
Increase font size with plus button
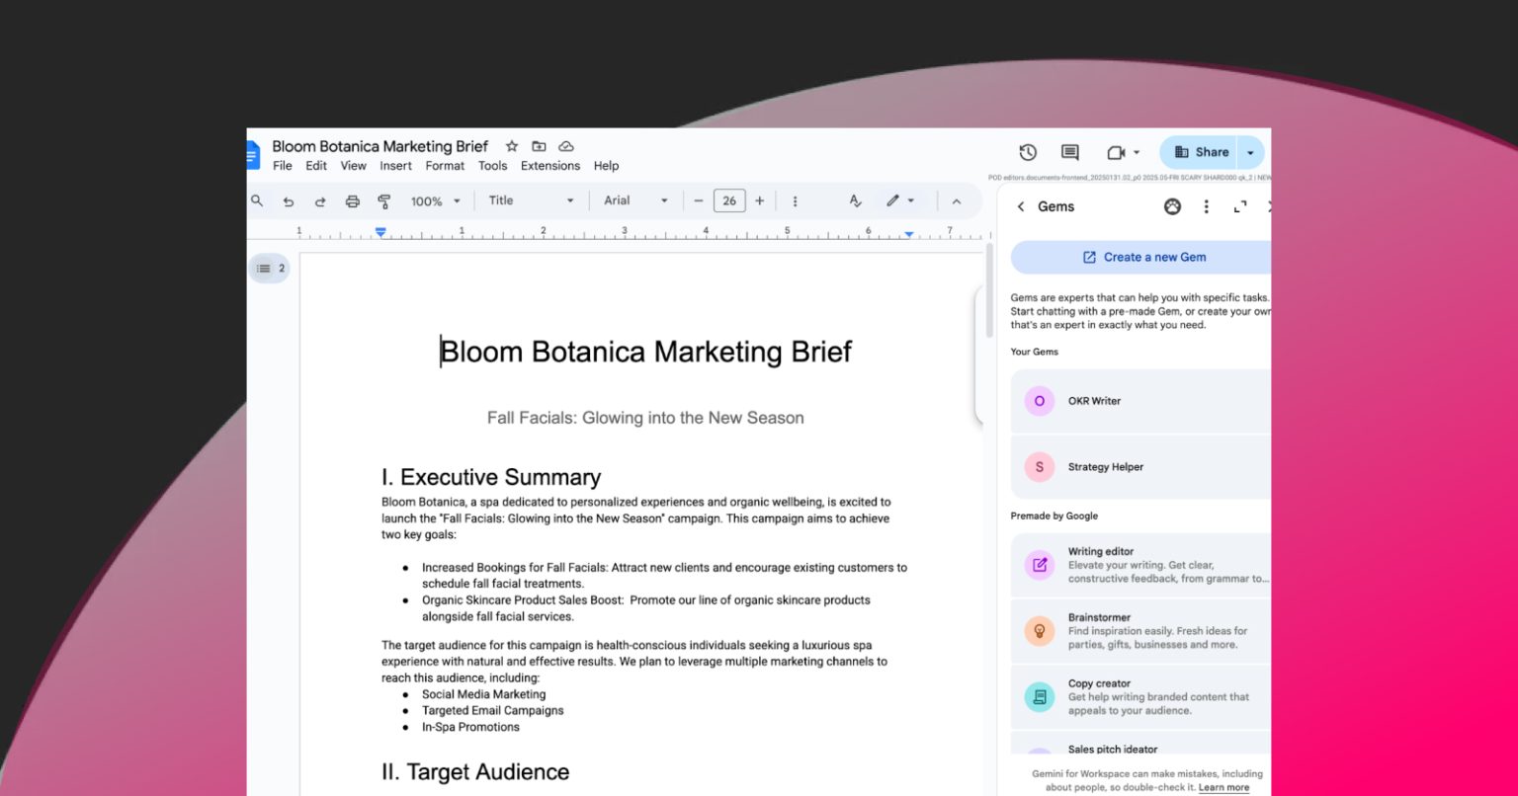click(760, 200)
